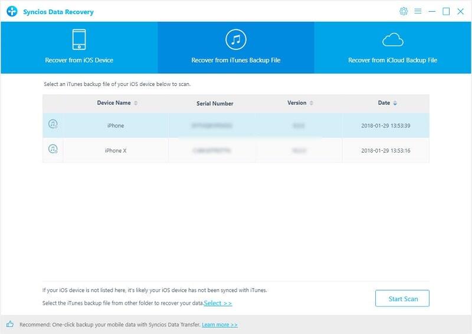472x334 pixels.
Task: Switch to Recover from iOS Device tab
Action: (x=79, y=59)
